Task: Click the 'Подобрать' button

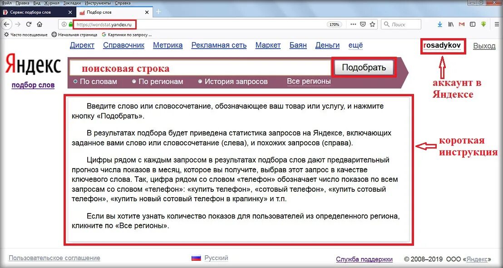Action: (x=364, y=67)
